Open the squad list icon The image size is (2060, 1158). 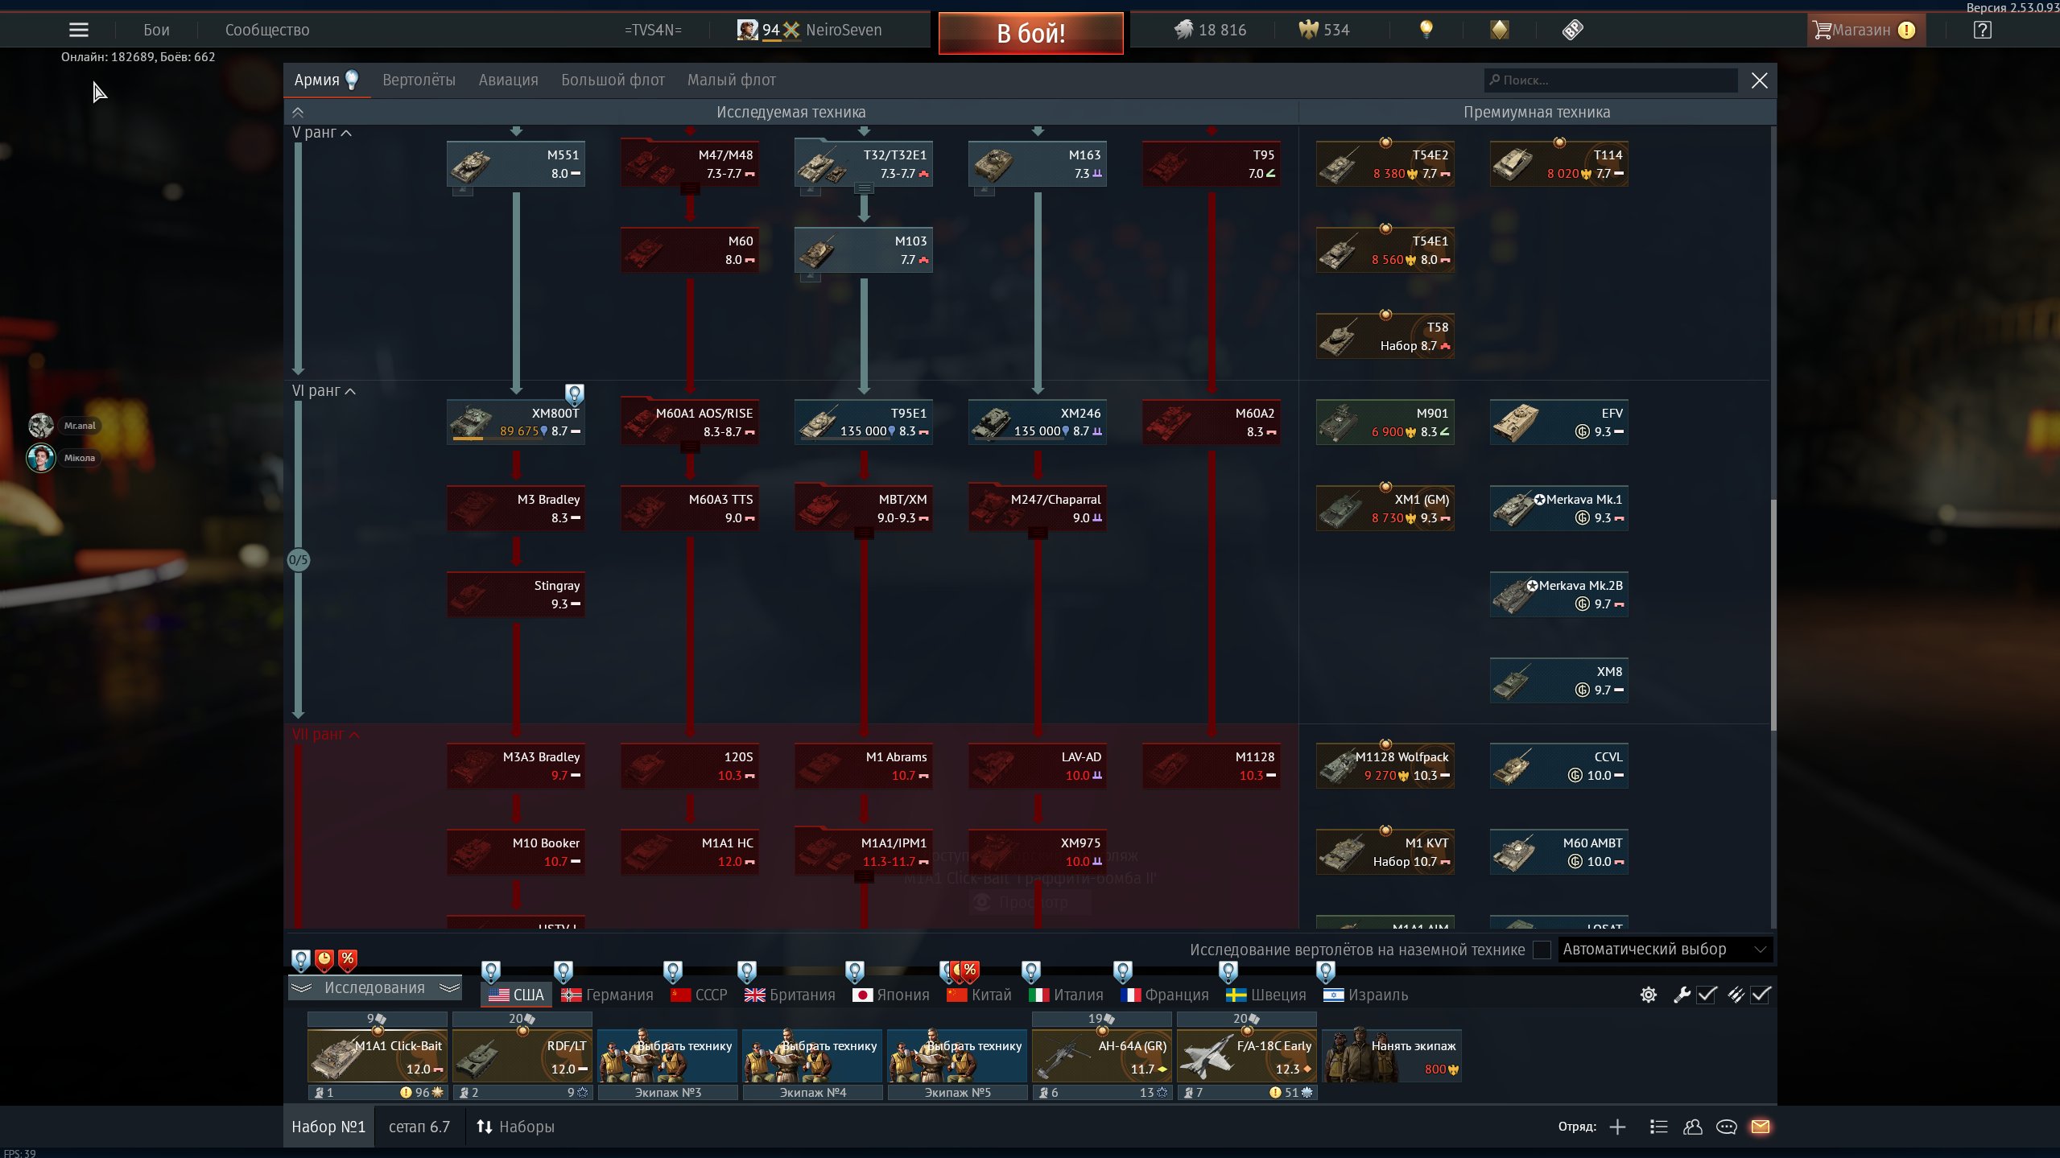[x=1658, y=1127]
